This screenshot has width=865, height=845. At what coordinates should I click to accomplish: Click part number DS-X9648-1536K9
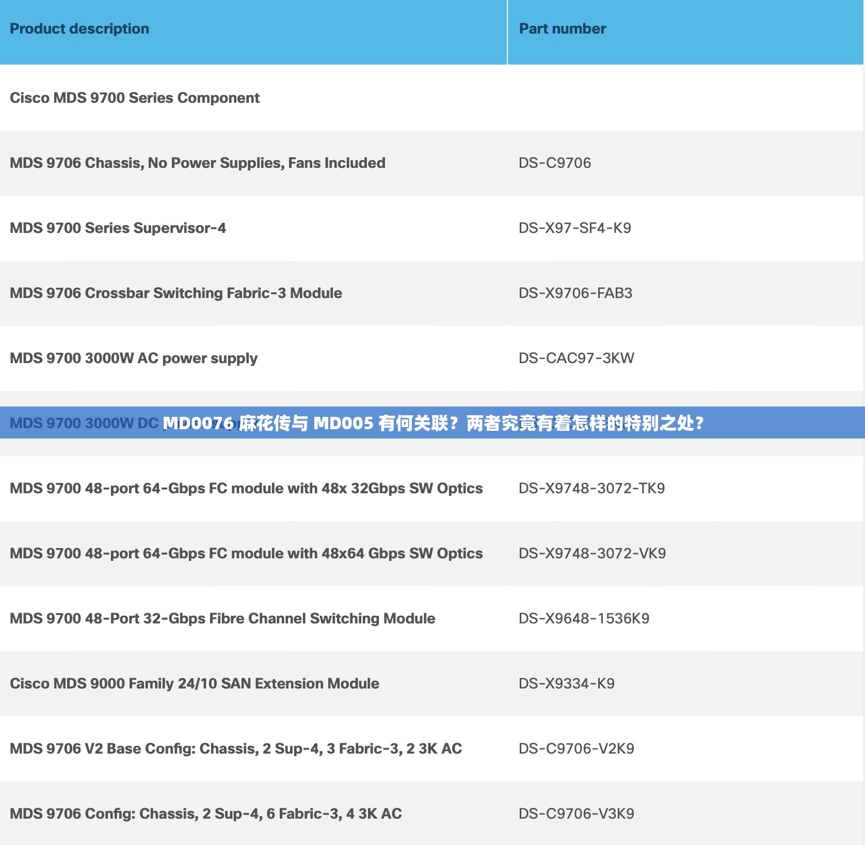[584, 619]
